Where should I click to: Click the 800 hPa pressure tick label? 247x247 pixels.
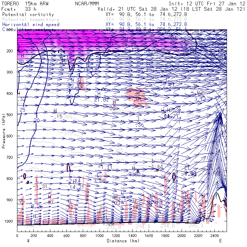pos(10,179)
